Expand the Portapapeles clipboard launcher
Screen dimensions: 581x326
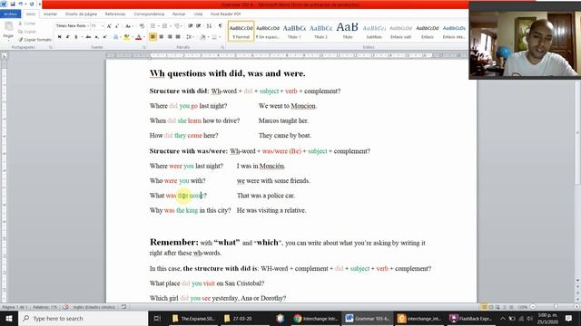tap(51, 47)
